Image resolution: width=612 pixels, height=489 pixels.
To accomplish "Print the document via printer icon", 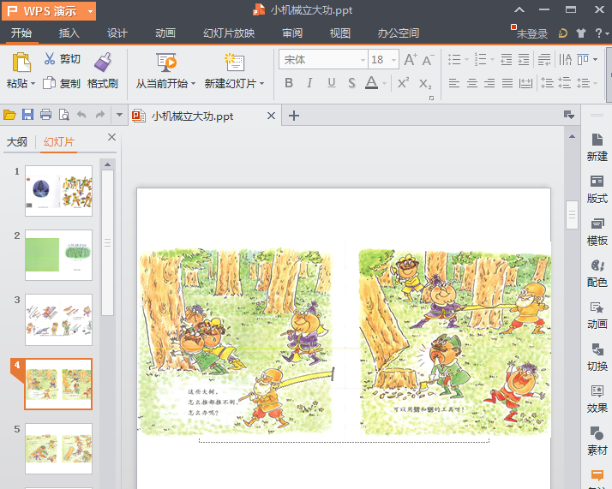I will (x=45, y=115).
